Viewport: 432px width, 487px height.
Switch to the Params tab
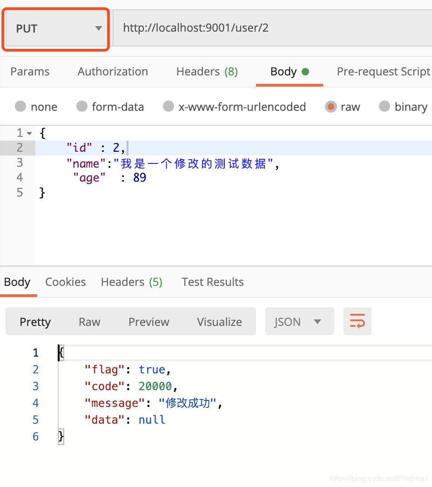30,72
